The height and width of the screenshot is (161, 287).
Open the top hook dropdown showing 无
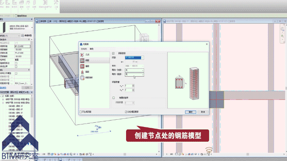(x=134, y=70)
